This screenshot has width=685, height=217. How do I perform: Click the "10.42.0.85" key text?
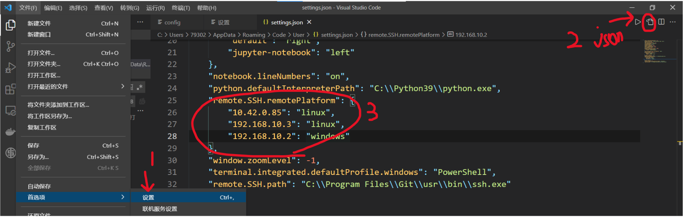tap(257, 112)
